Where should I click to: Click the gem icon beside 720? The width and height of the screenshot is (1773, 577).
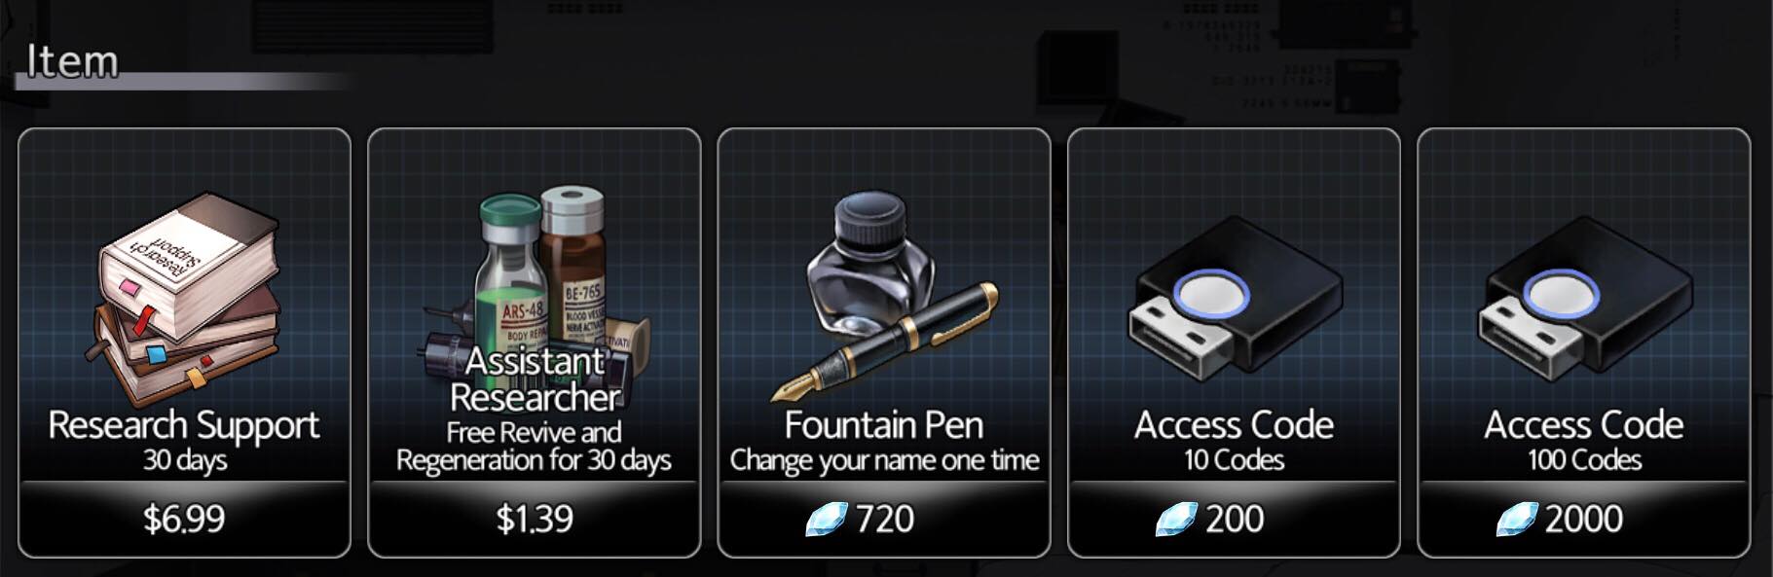coord(827,519)
